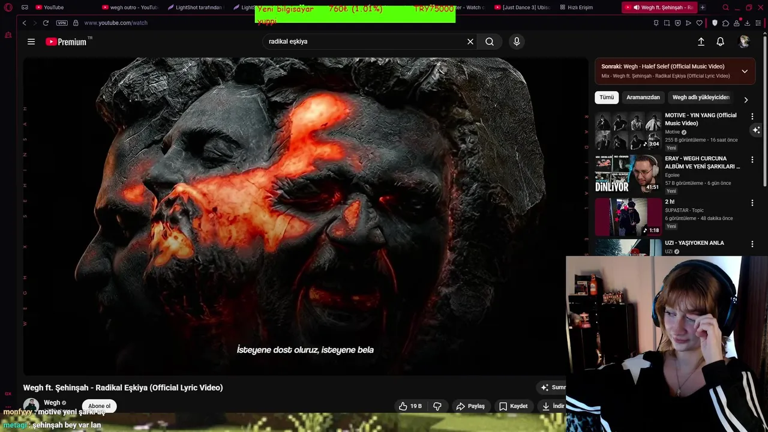This screenshot has width=768, height=432.
Task: Open the Easy Setup sliders icon
Action: pyautogui.click(x=758, y=23)
